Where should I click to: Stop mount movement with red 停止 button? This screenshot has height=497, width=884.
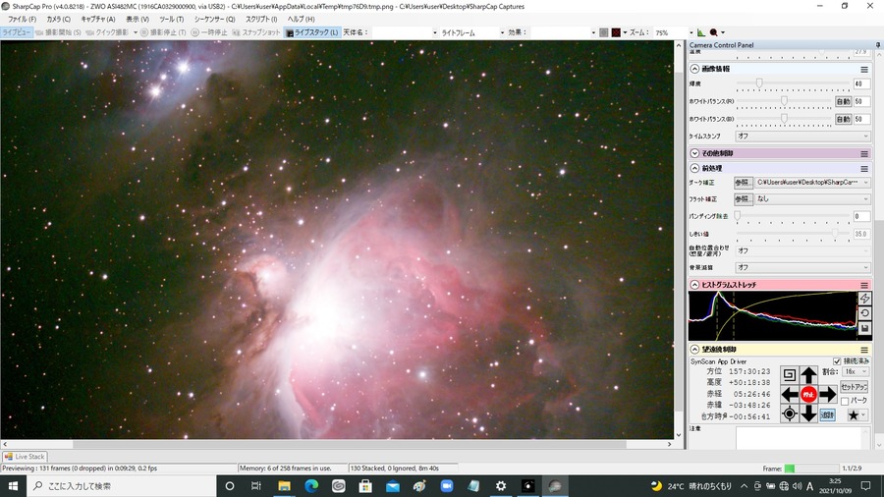(809, 395)
